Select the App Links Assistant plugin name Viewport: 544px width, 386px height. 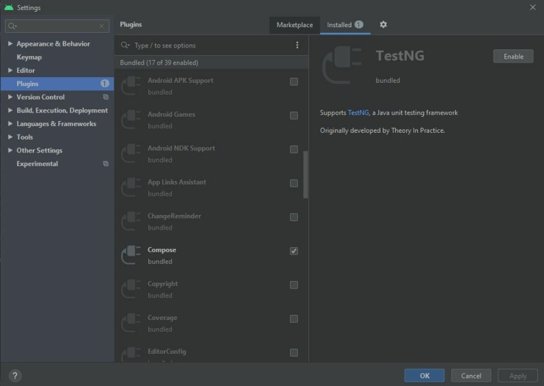tap(177, 182)
